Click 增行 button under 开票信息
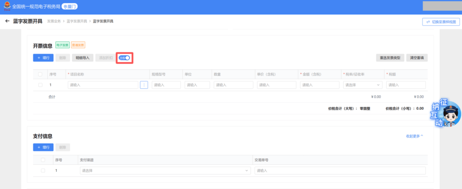The image size is (462, 189). coord(43,58)
